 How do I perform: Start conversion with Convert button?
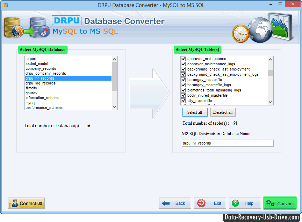(280, 203)
